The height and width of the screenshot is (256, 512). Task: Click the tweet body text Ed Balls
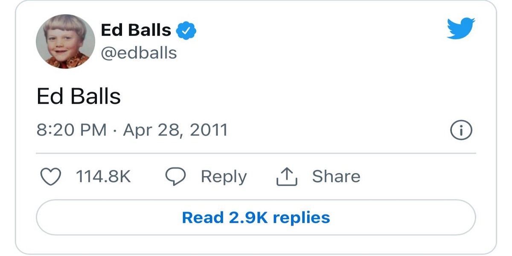point(79,96)
